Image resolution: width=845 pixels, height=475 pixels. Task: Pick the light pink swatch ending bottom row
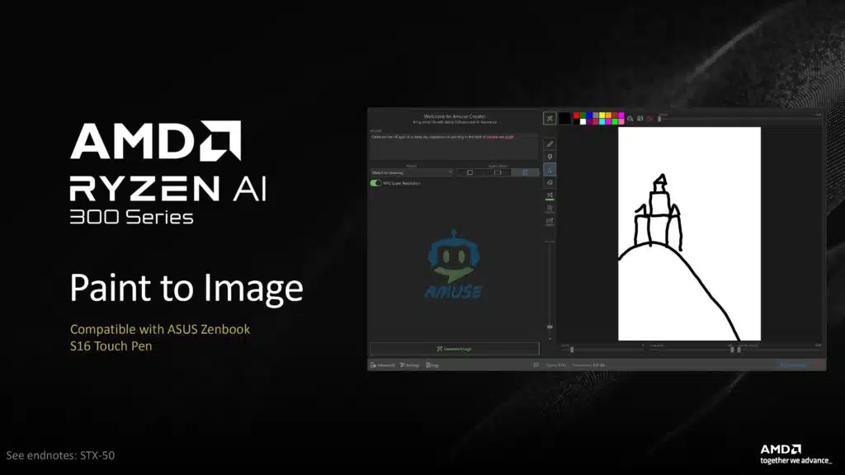pyautogui.click(x=621, y=122)
